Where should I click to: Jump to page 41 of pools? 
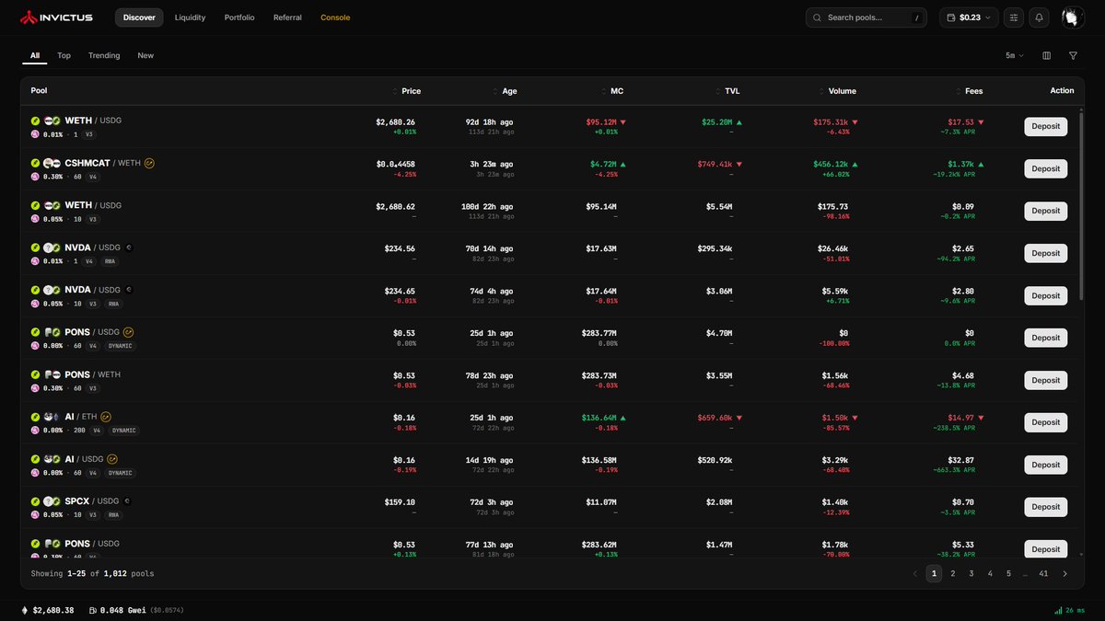point(1043,573)
